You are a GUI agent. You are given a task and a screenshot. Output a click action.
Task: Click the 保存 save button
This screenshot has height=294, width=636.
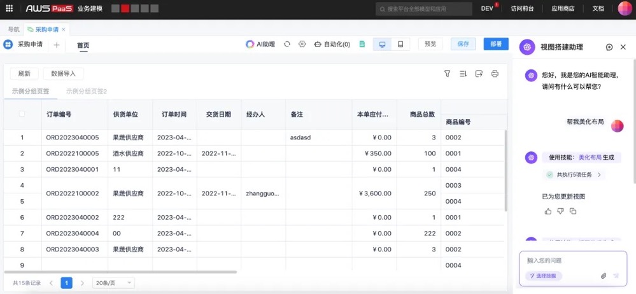(463, 44)
